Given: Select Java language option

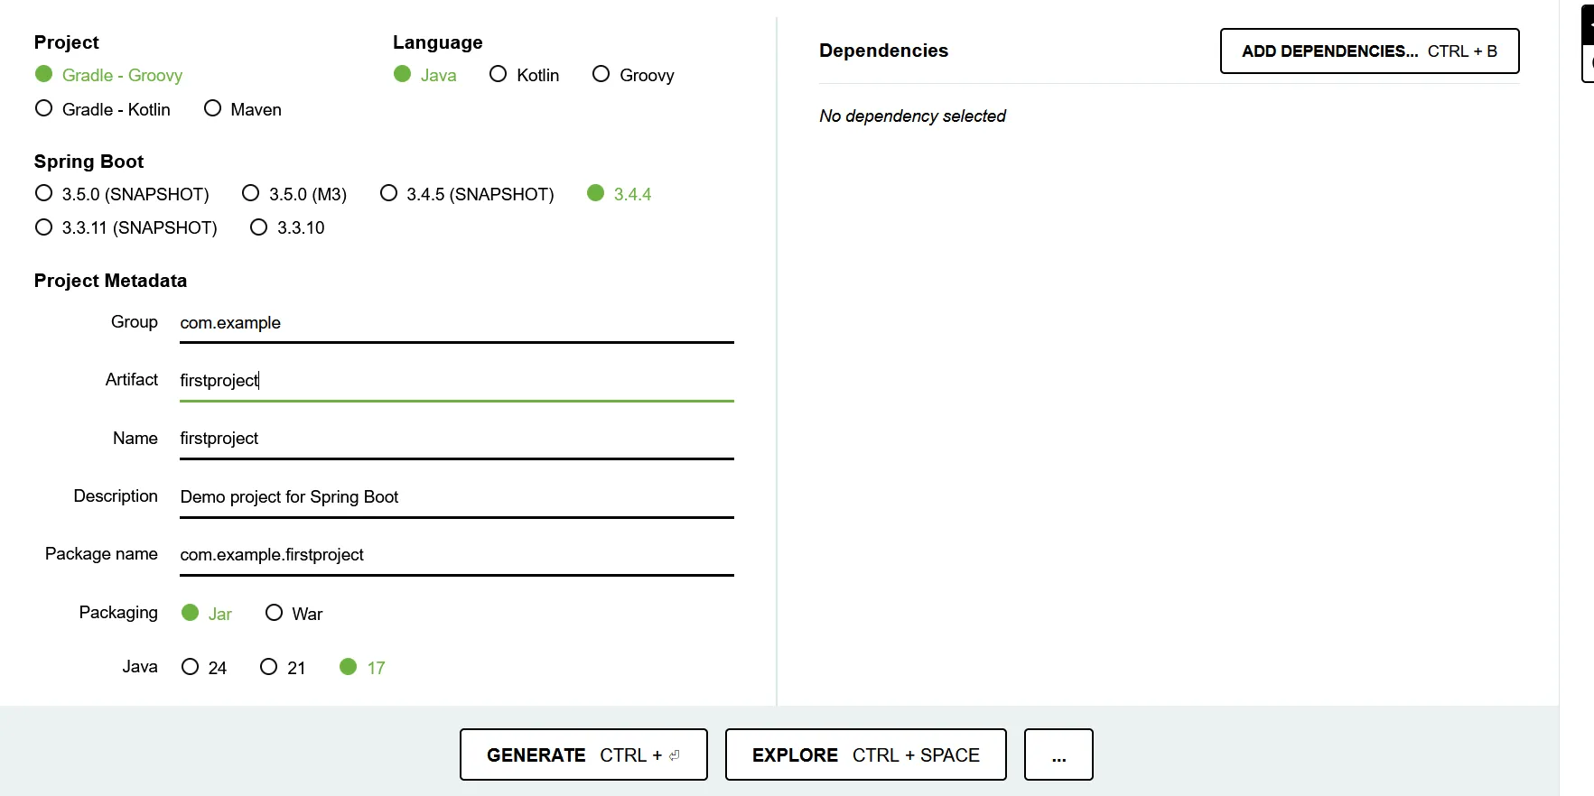Looking at the screenshot, I should [x=424, y=75].
